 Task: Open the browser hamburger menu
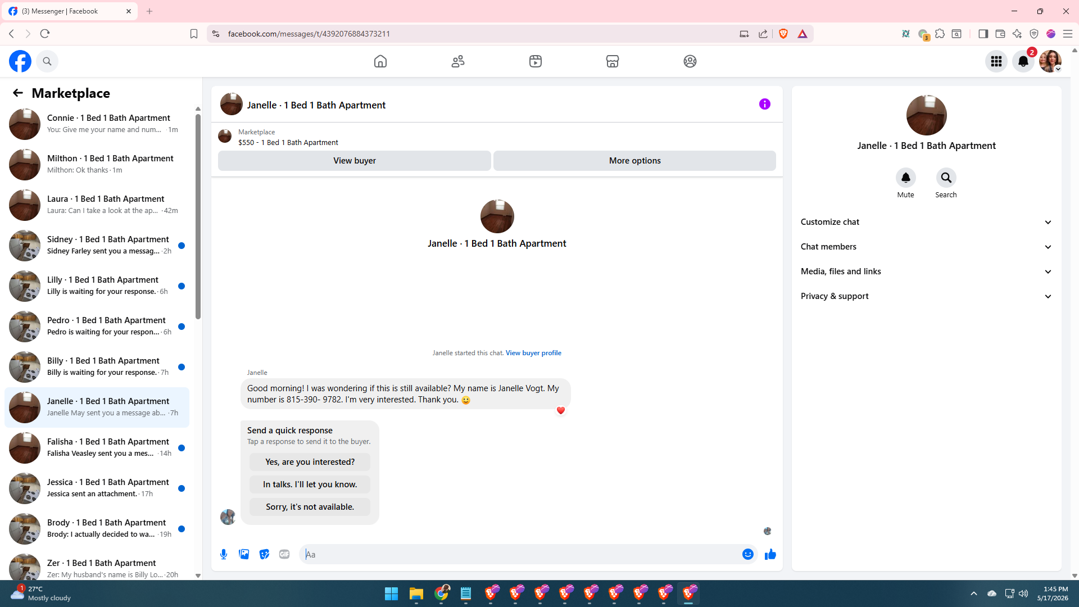(x=1068, y=34)
